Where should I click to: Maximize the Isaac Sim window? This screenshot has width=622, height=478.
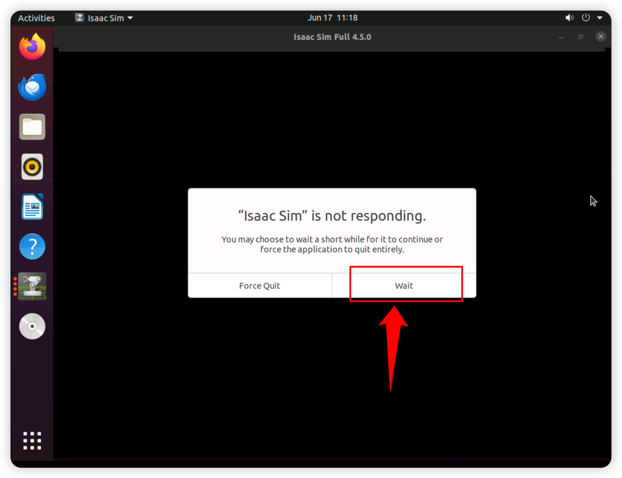point(581,37)
